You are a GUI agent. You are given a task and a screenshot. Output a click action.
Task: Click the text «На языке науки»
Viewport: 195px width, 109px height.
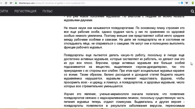(75, 28)
